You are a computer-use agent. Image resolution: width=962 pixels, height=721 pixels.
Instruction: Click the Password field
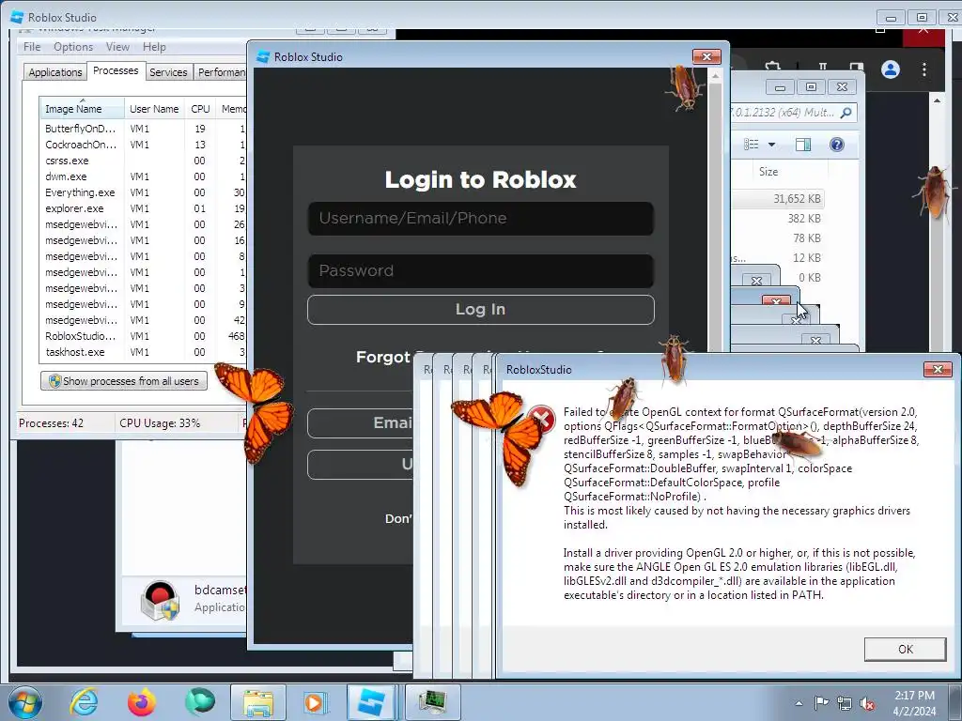480,271
